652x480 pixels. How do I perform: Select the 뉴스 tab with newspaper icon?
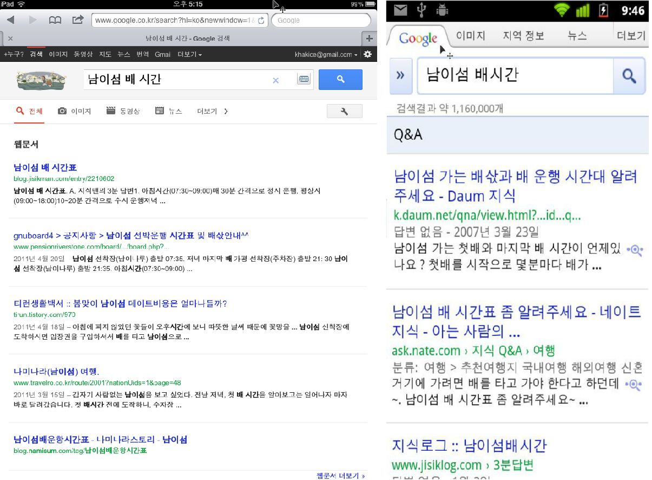[168, 111]
